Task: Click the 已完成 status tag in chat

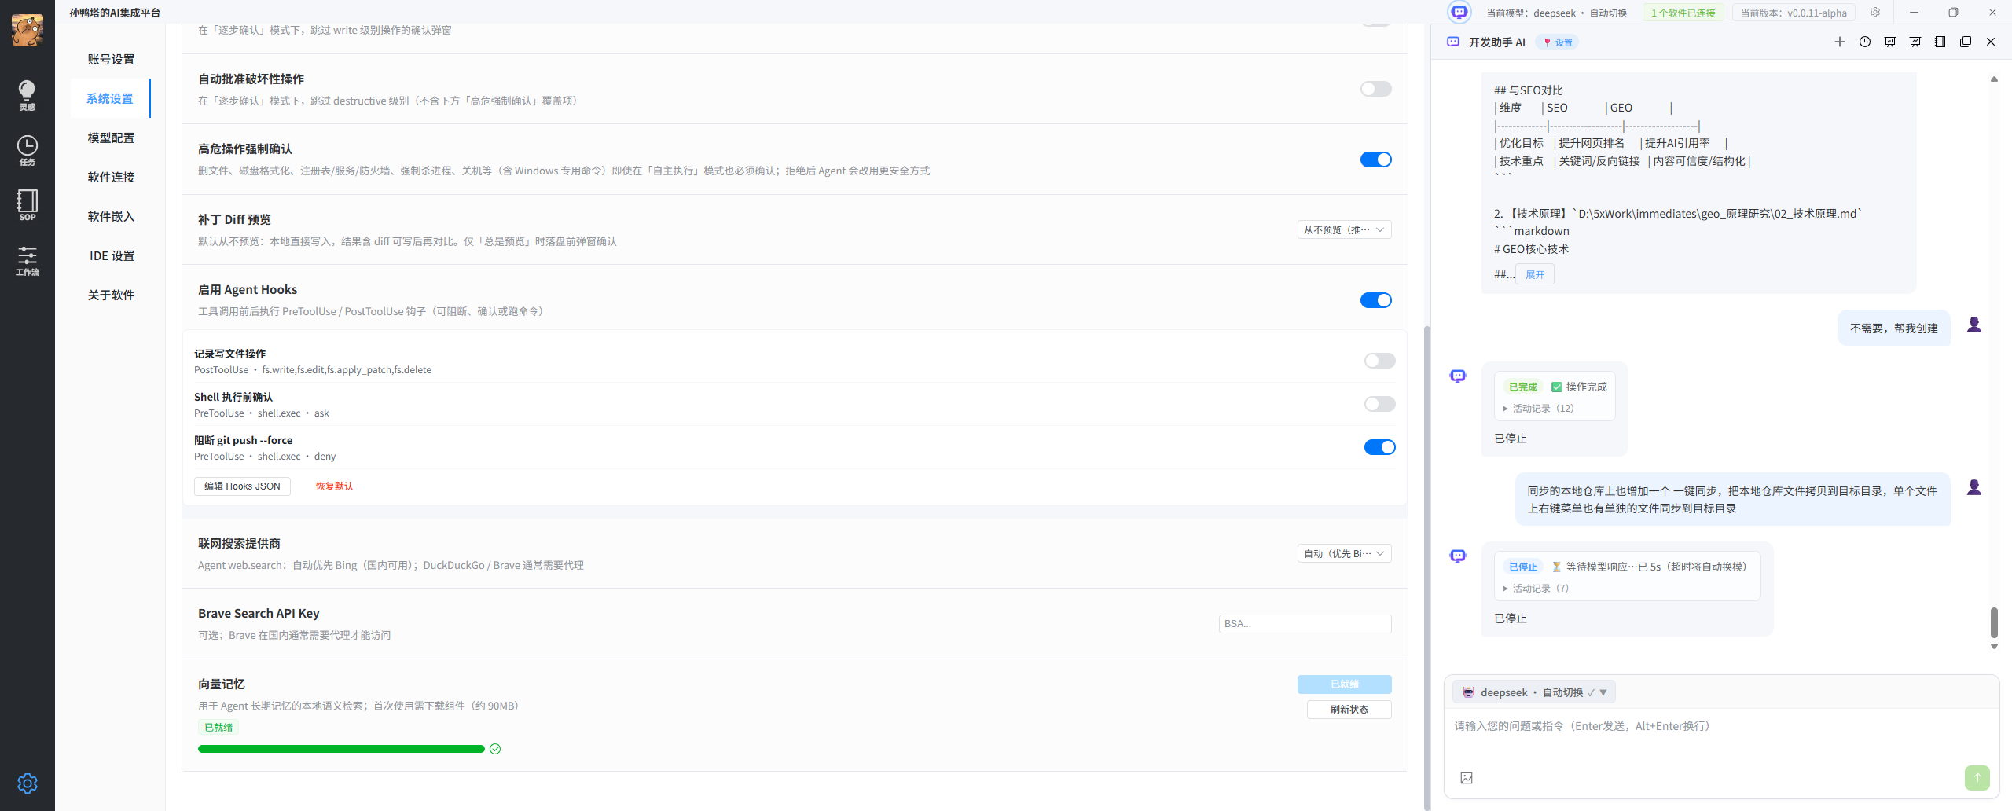Action: tap(1522, 387)
